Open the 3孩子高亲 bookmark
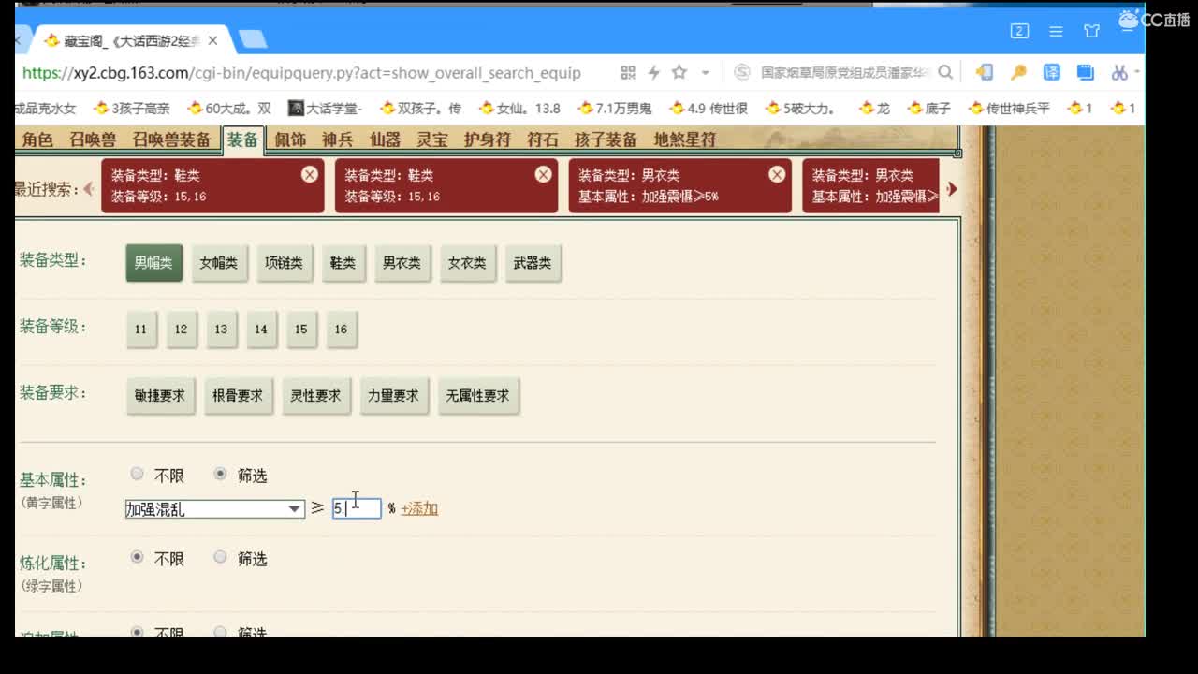1198x674 pixels. [132, 108]
